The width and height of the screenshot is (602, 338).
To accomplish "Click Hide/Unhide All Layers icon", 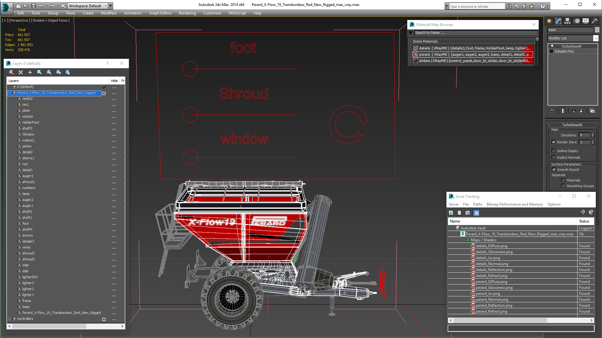I will pyautogui.click(x=58, y=72).
